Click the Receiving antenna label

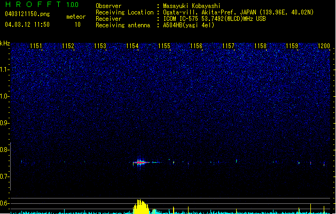tap(123, 25)
